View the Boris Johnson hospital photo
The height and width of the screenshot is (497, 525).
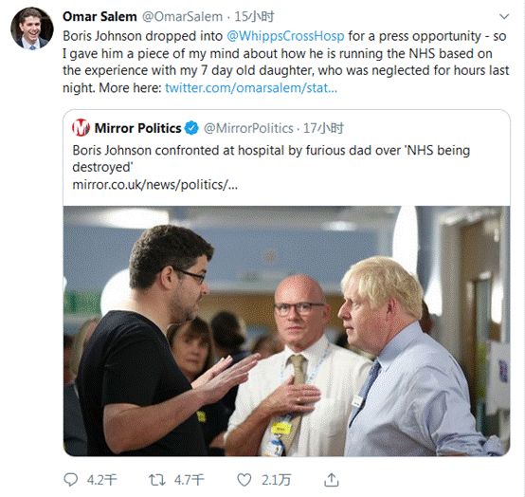tap(286, 331)
